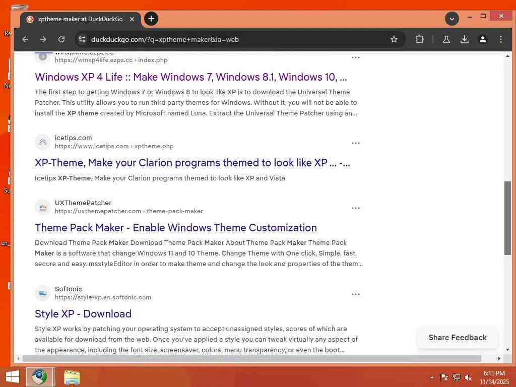516x387 pixels.
Task: Open options for the icetips.com result
Action: (x=355, y=143)
